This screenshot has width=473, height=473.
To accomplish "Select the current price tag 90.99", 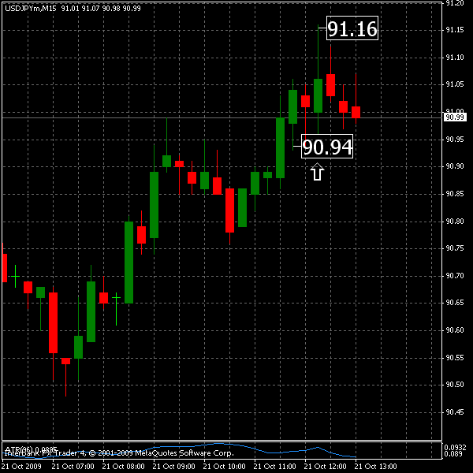I will coord(455,117).
